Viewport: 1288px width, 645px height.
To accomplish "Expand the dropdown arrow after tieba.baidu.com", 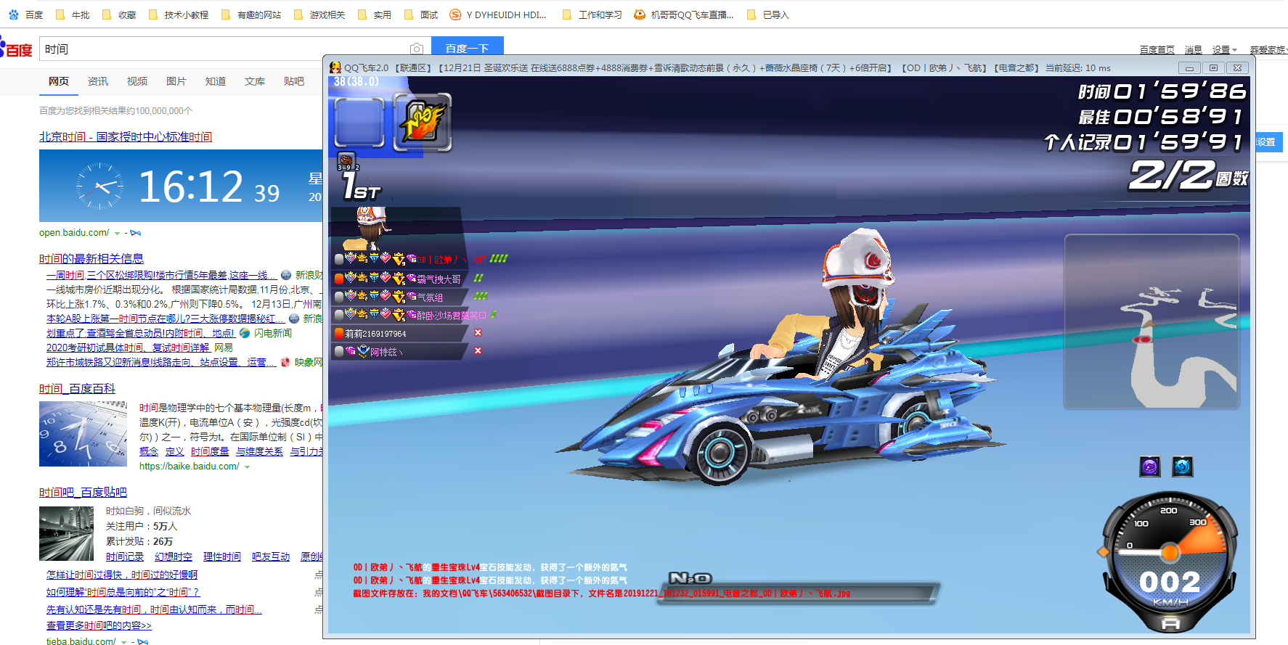I will click(x=123, y=642).
